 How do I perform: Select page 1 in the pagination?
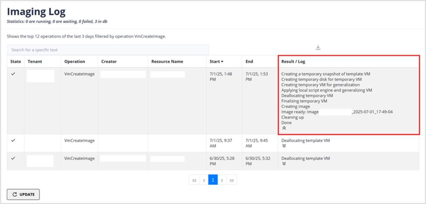213,180
